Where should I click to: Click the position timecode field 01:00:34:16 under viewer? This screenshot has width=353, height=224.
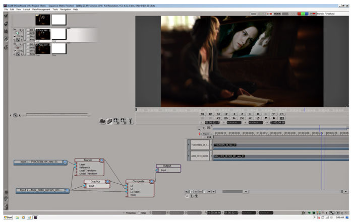pyautogui.click(x=277, y=123)
